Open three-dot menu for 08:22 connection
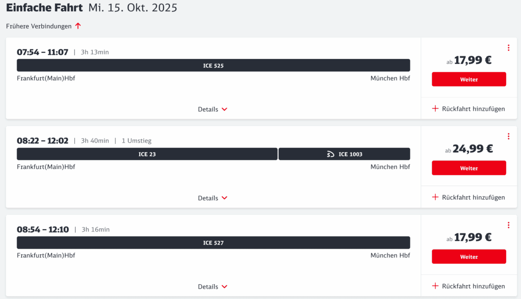 pyautogui.click(x=508, y=137)
